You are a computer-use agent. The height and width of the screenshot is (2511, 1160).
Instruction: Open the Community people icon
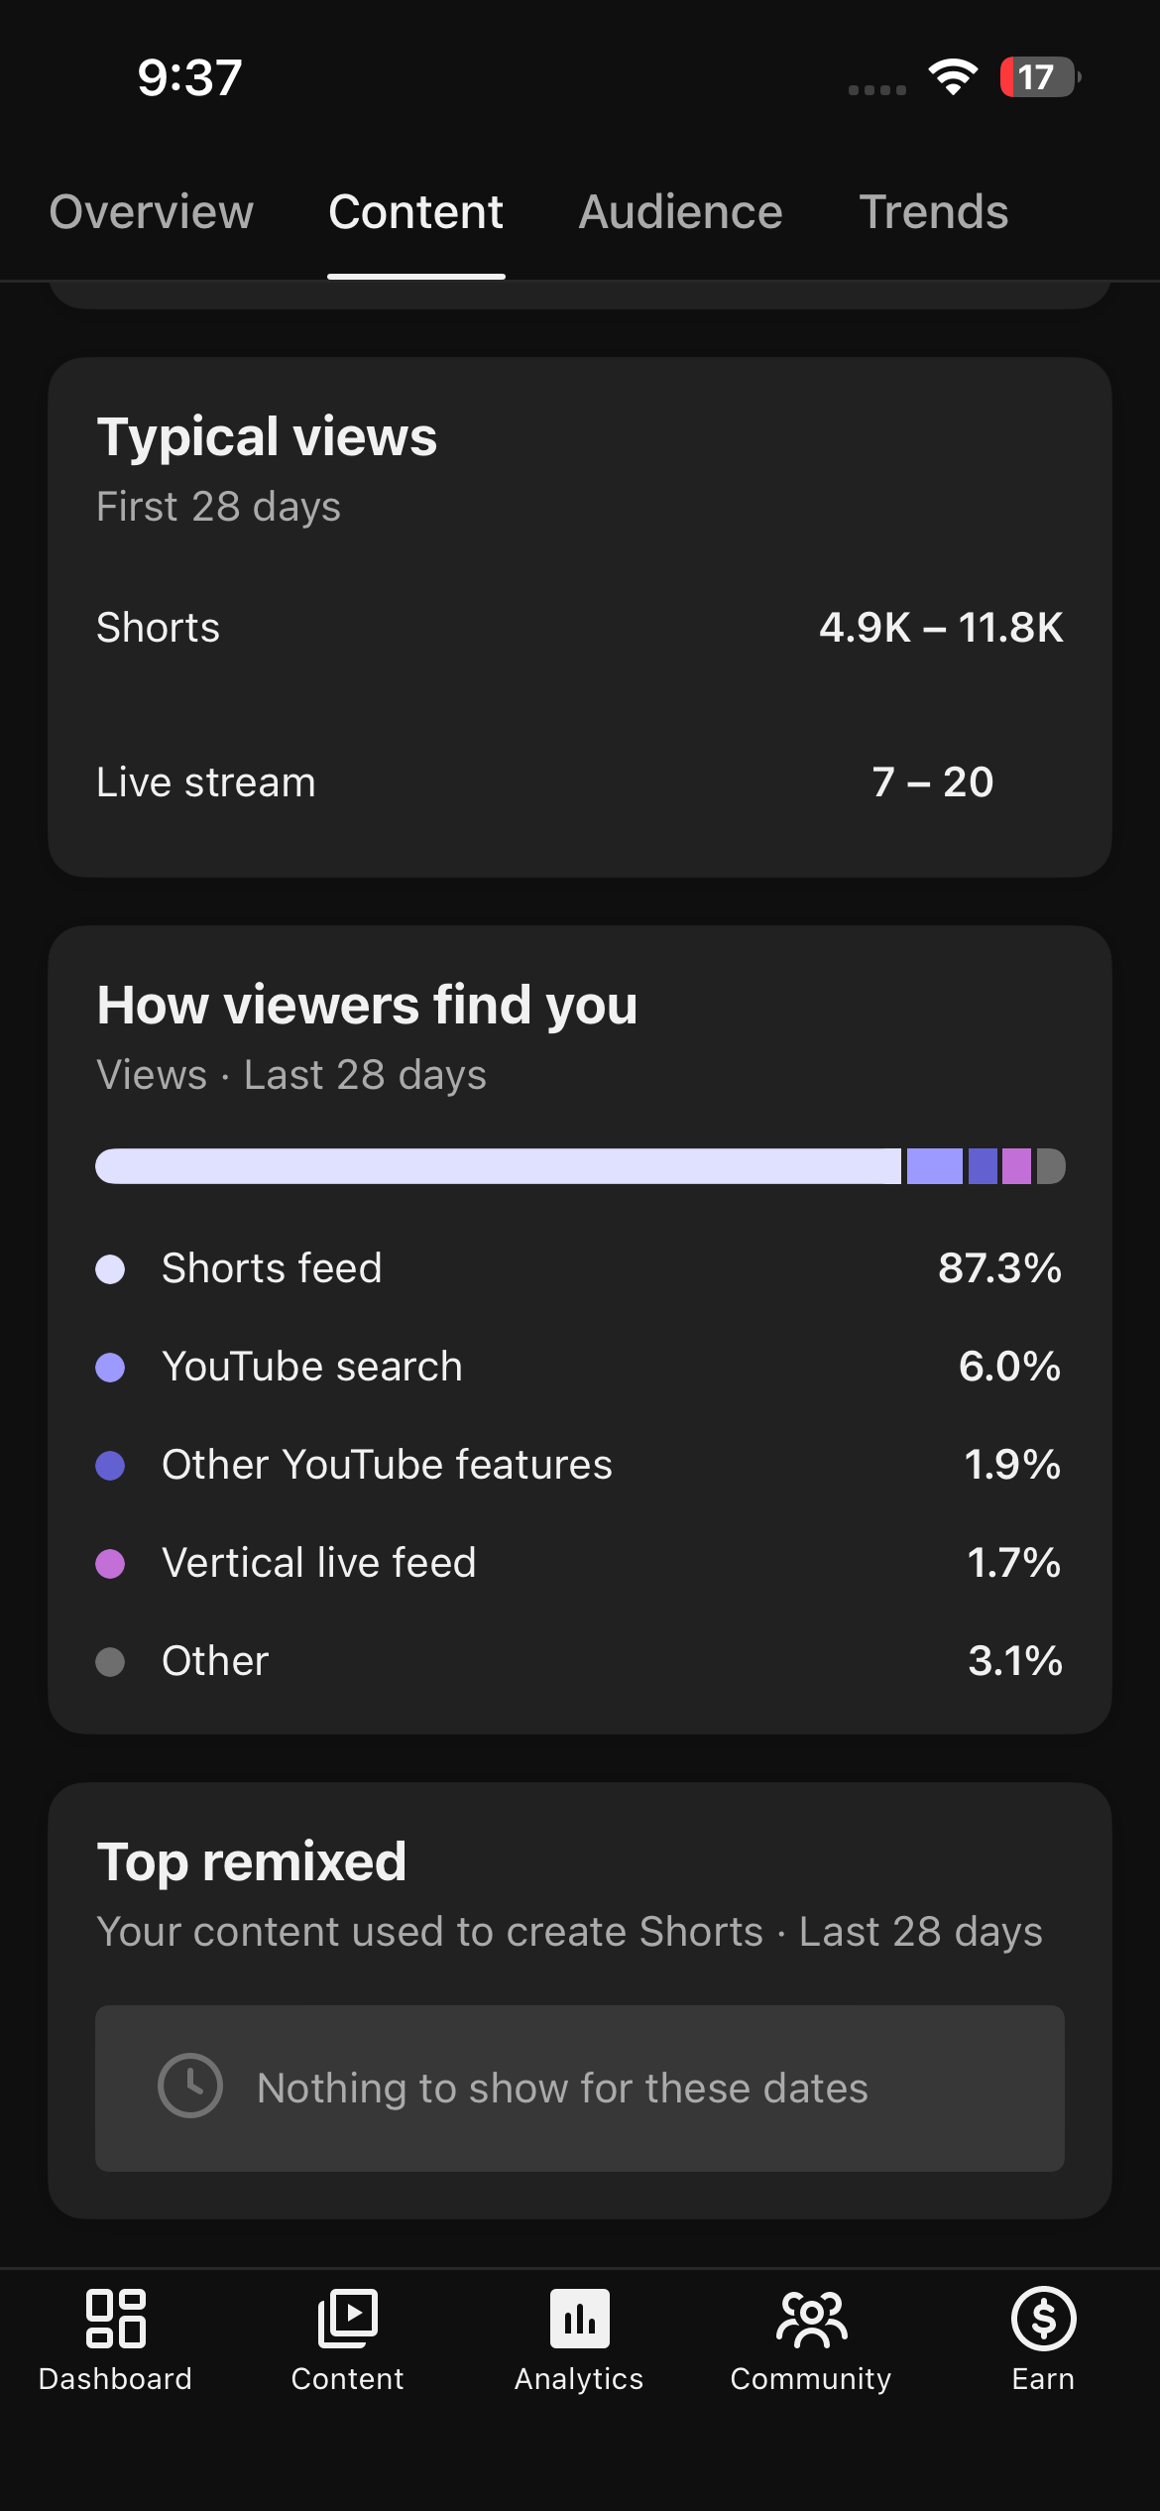click(811, 2319)
